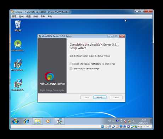
Task: Click the VirtualBox window title bar icon
Action: (x=12, y=12)
